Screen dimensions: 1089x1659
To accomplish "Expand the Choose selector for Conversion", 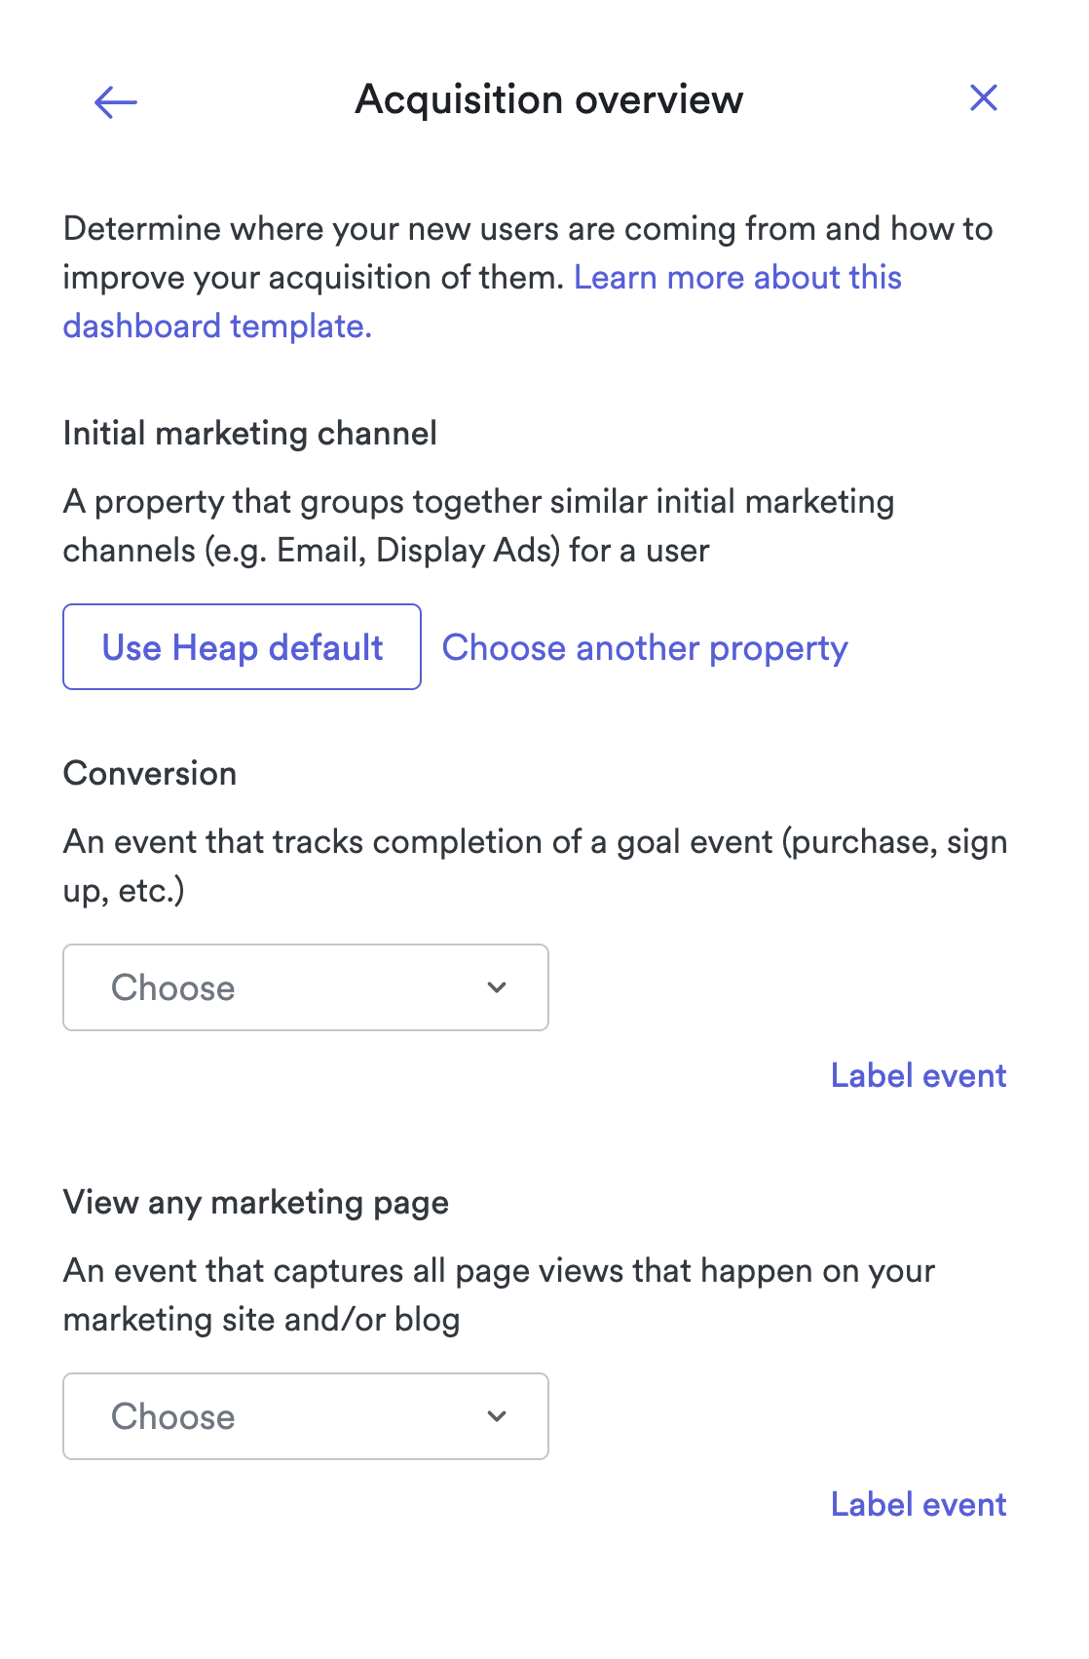I will point(305,987).
